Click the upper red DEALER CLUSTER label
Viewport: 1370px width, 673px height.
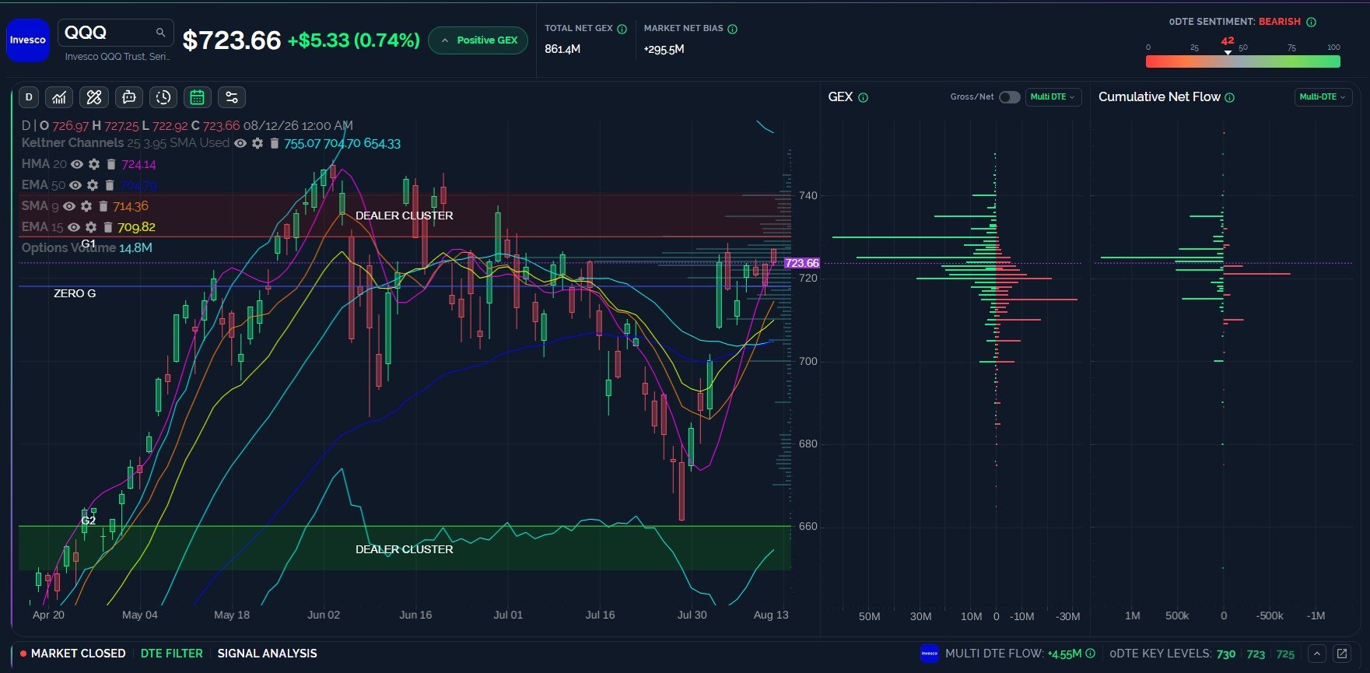point(404,216)
